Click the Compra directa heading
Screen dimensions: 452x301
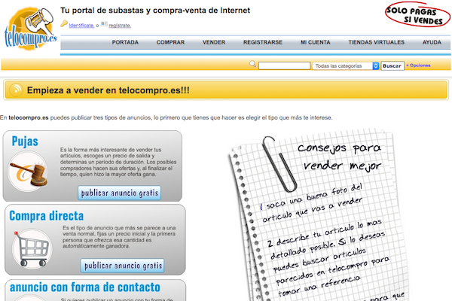click(47, 216)
